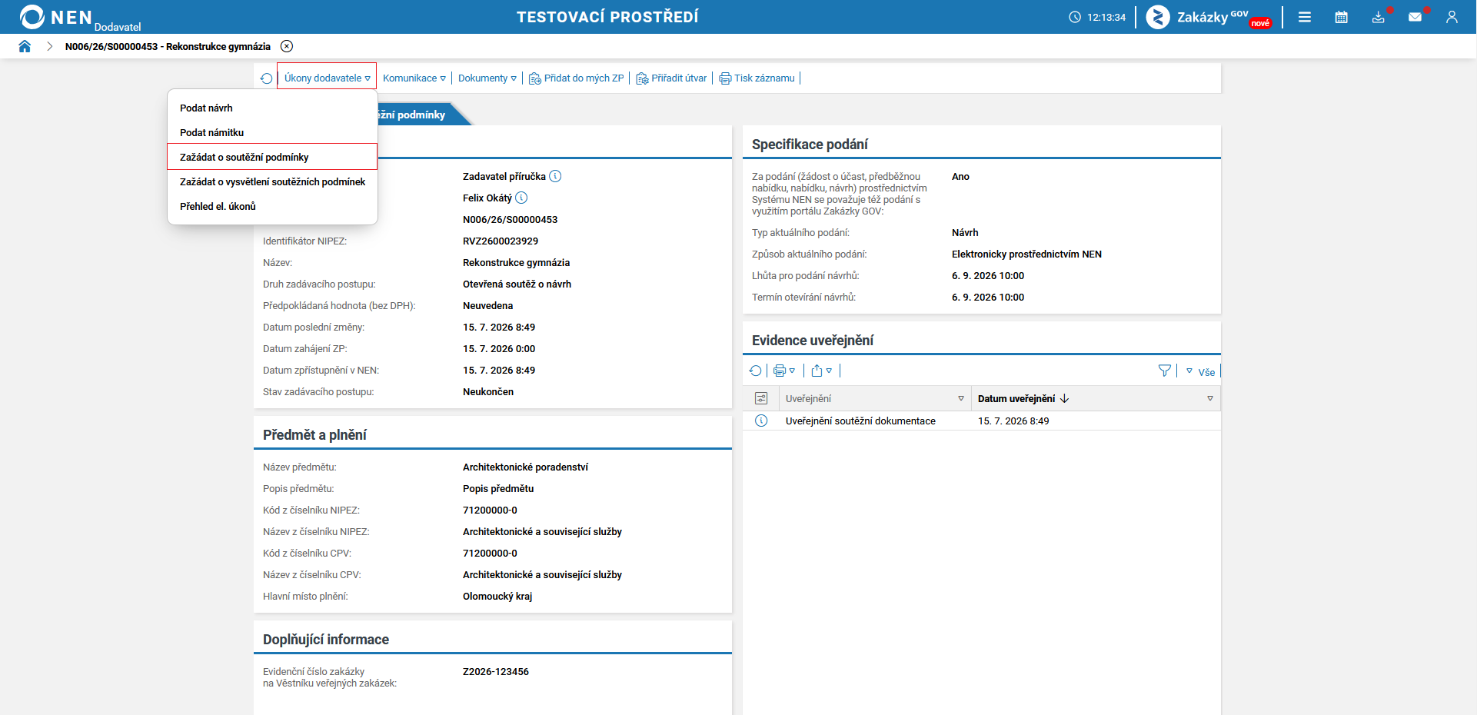1477x715 pixels.
Task: Click the Architektonické poradenství value
Action: tap(525, 467)
